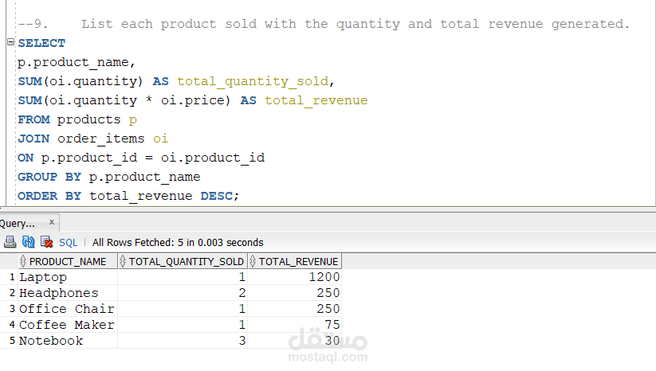Click the delete row icon with red X
This screenshot has width=656, height=371.
46,242
